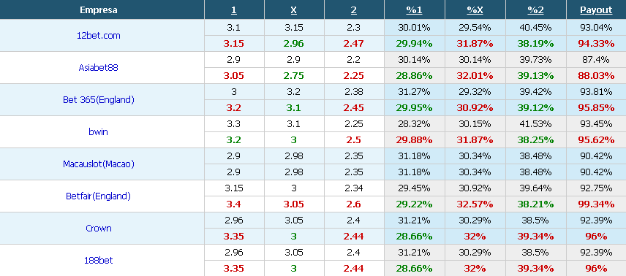Image resolution: width=626 pixels, height=276 pixels.
Task: Open the Macauslot(Macao) link
Action: pyautogui.click(x=98, y=164)
